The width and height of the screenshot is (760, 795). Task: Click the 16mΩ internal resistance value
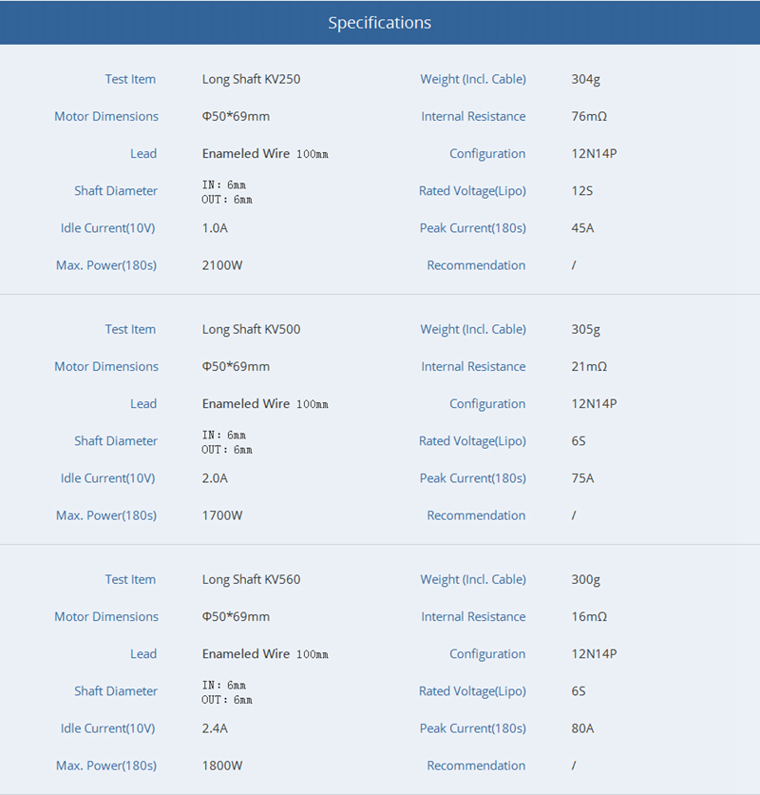(x=589, y=616)
